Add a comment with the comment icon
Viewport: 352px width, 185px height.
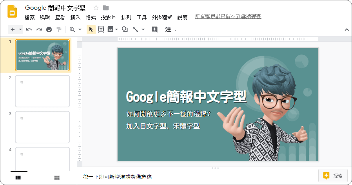[154, 29]
